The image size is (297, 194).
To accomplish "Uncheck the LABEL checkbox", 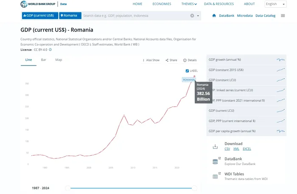I will coord(188,71).
